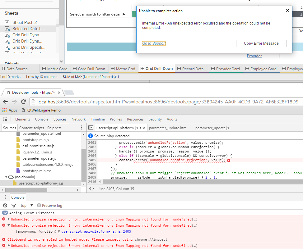303x250 pixels.
Task: Expand the first Unhandled promise rejection error
Action: coord(9,219)
